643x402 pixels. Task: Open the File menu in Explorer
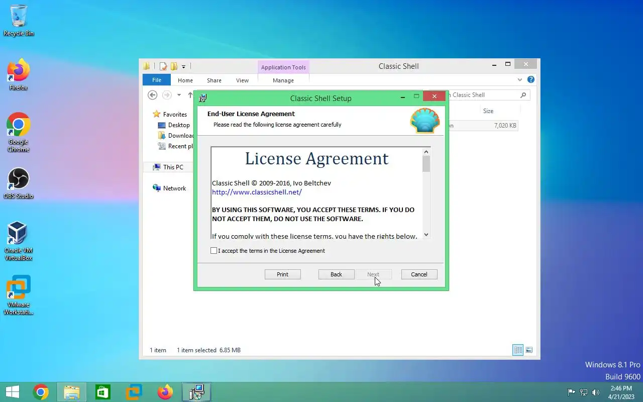coord(157,80)
